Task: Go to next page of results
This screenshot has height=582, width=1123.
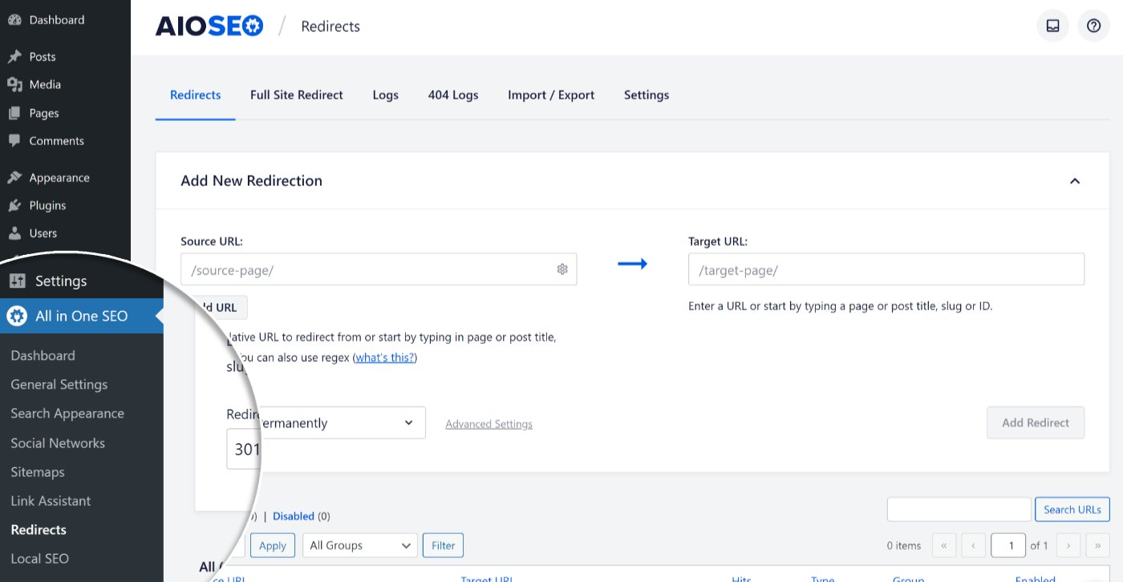Action: point(1068,545)
